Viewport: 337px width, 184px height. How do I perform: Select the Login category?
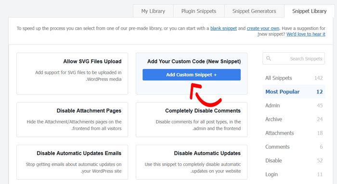294,174
